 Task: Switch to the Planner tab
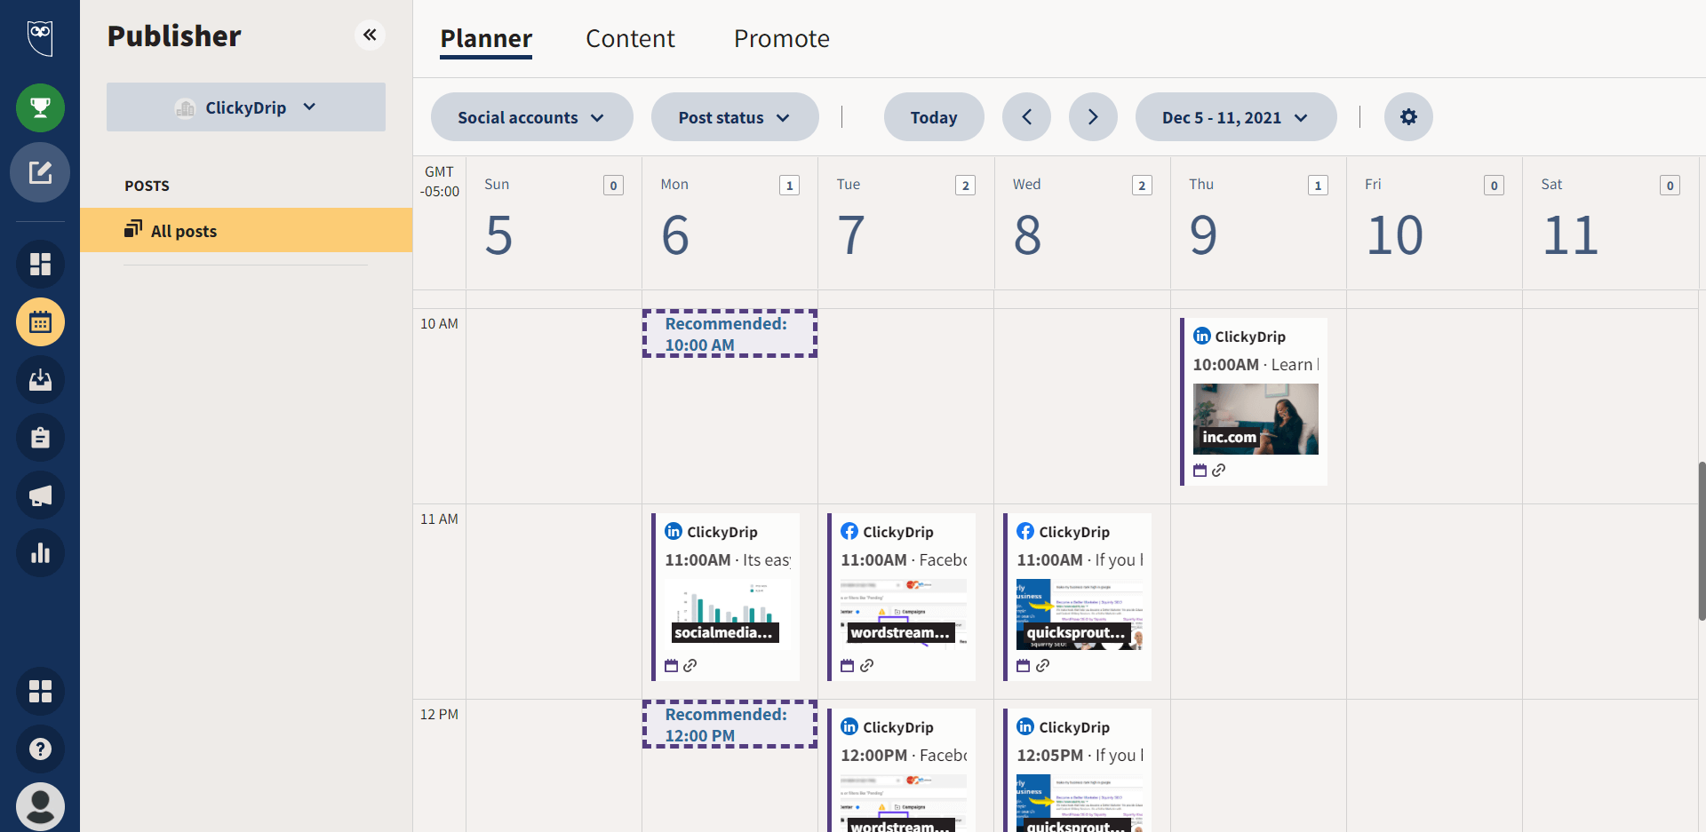click(486, 39)
